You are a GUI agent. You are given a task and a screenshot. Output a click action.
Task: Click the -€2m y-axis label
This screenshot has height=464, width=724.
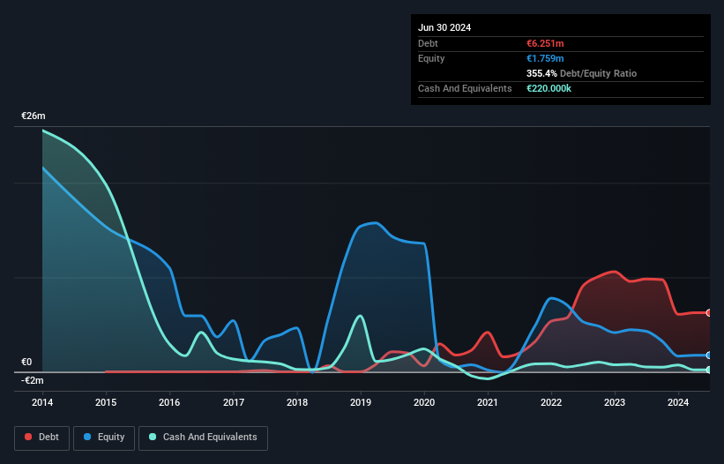pos(33,380)
